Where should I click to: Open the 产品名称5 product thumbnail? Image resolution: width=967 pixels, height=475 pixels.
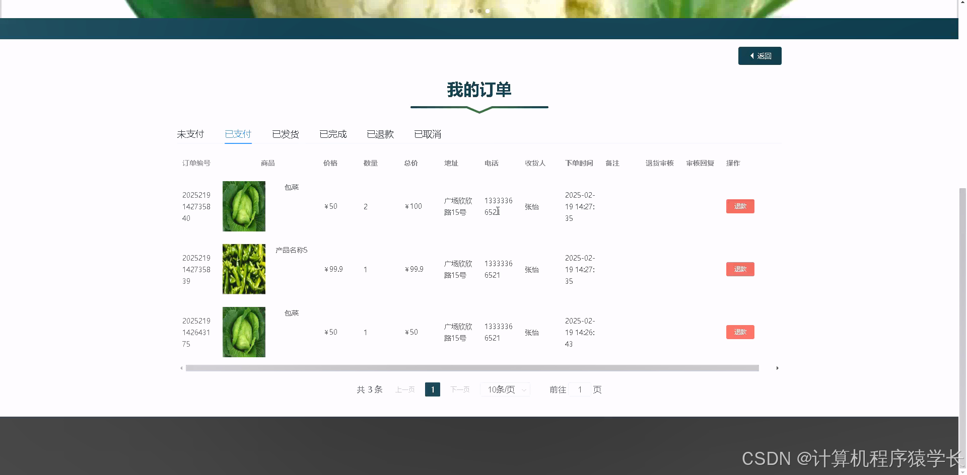tap(243, 269)
